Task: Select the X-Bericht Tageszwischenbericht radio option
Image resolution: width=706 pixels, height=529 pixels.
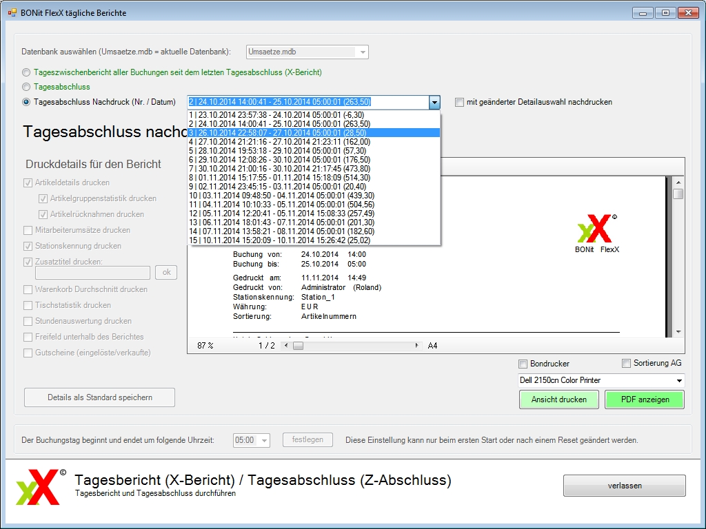Action: coord(26,72)
